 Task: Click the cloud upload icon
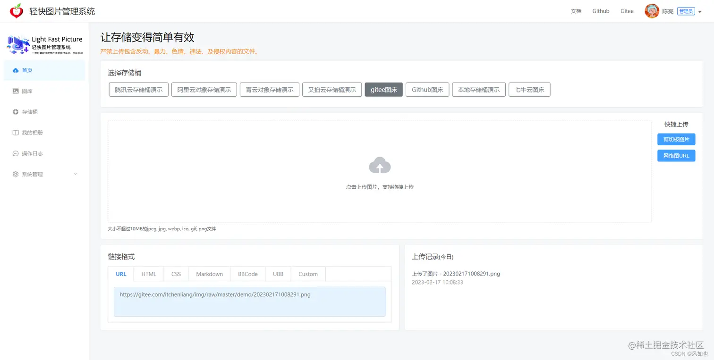tap(380, 165)
